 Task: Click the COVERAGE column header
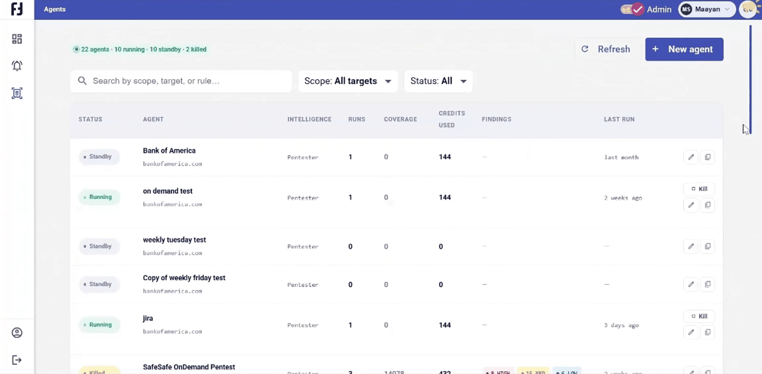point(400,119)
